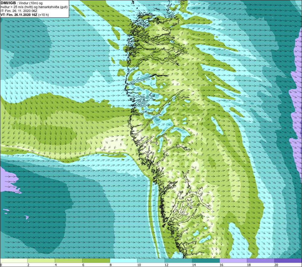The image size is (302, 267).
Task: Click the 18–20 m/s purple legend swatch
Action: click(261, 260)
